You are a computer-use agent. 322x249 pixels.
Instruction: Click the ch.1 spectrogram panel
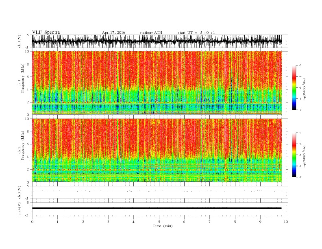(x=157, y=83)
